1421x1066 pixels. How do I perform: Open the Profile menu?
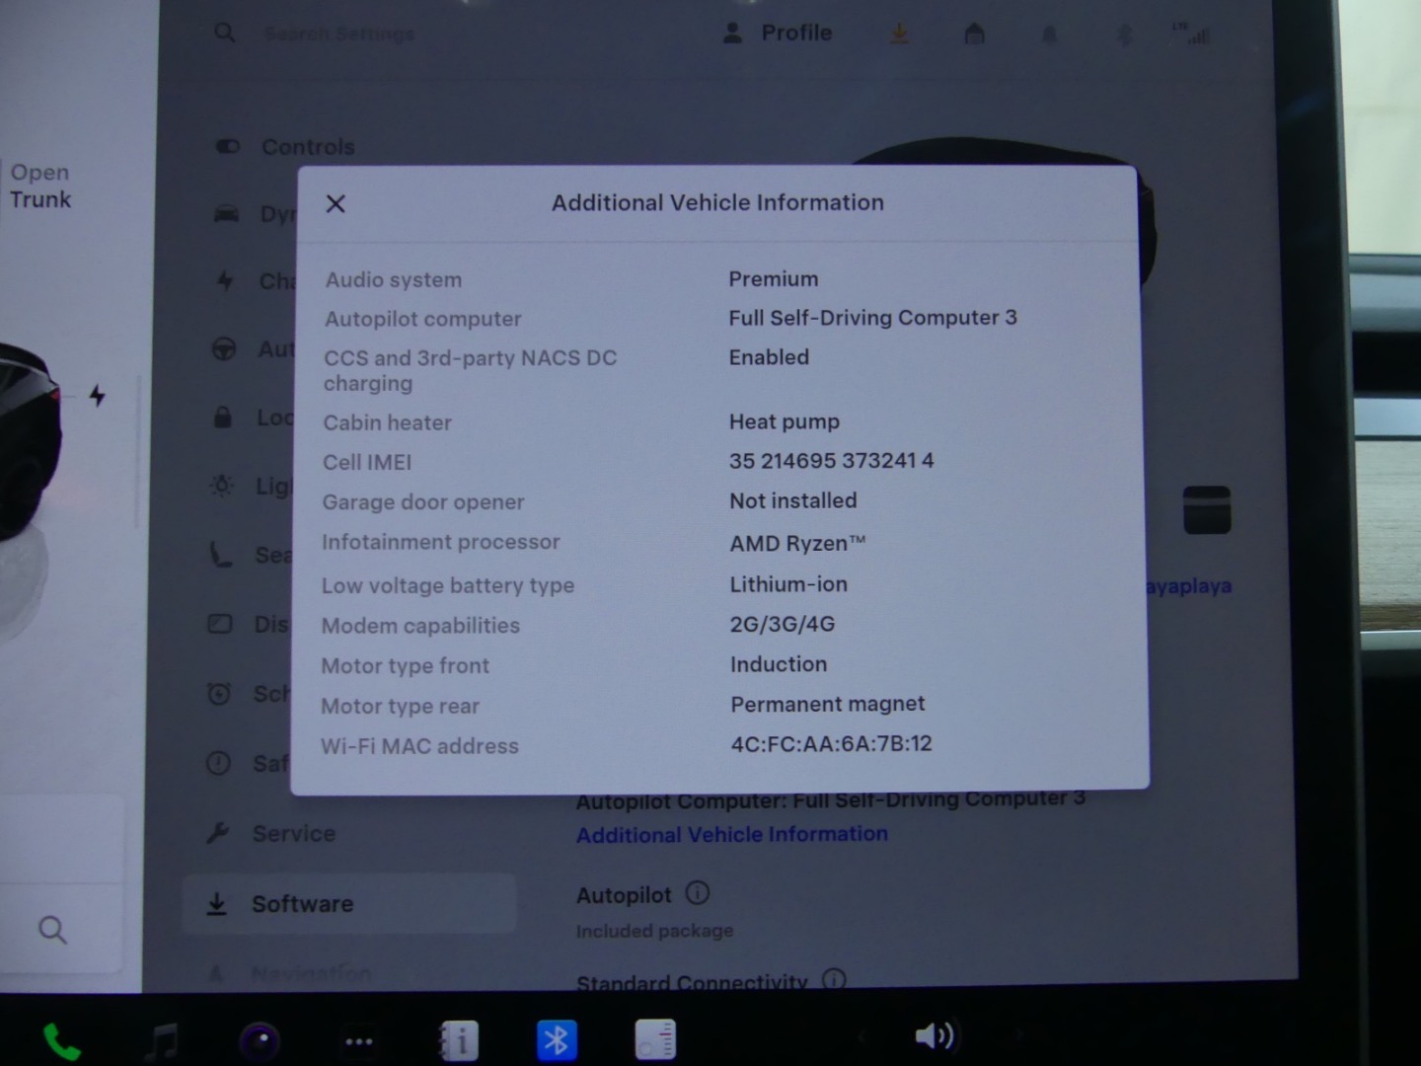pos(778,34)
